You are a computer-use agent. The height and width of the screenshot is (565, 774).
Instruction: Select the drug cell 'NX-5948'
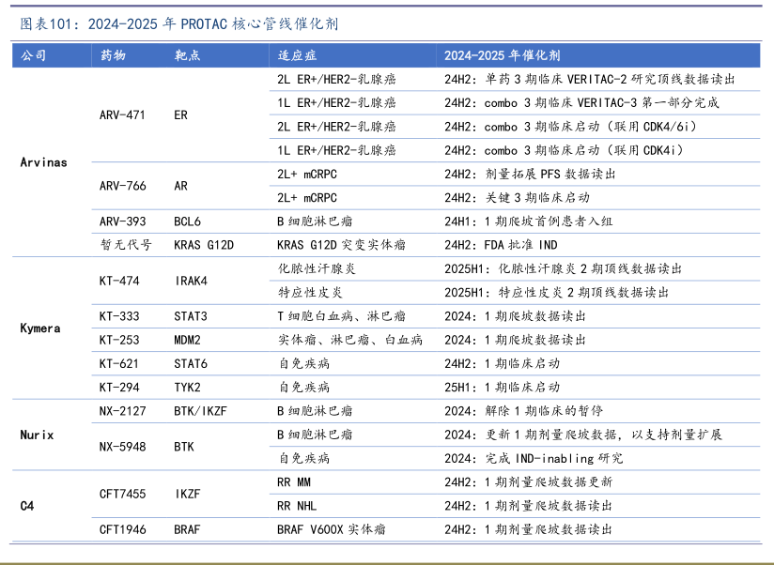[x=122, y=447]
